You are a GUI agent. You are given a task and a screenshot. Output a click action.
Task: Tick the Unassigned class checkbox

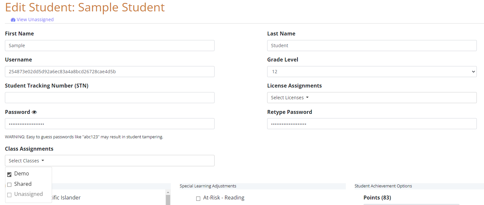pyautogui.click(x=9, y=195)
